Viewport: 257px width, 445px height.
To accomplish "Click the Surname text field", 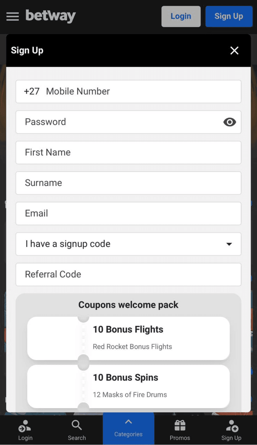I will (x=128, y=183).
